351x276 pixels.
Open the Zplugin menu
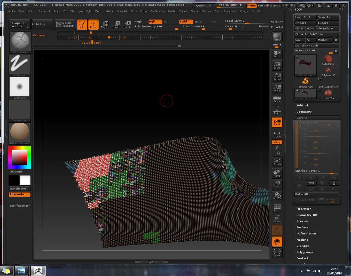pyautogui.click(x=244, y=11)
